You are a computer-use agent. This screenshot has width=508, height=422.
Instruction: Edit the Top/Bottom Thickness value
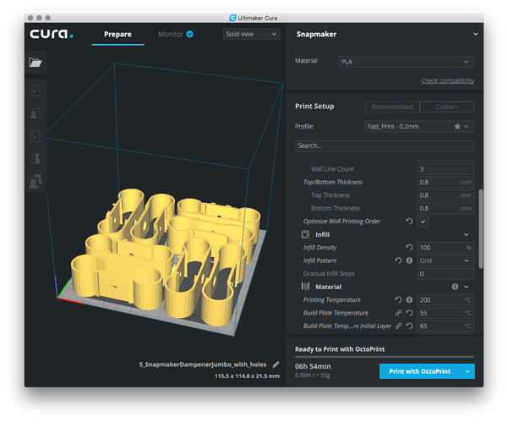(x=445, y=182)
